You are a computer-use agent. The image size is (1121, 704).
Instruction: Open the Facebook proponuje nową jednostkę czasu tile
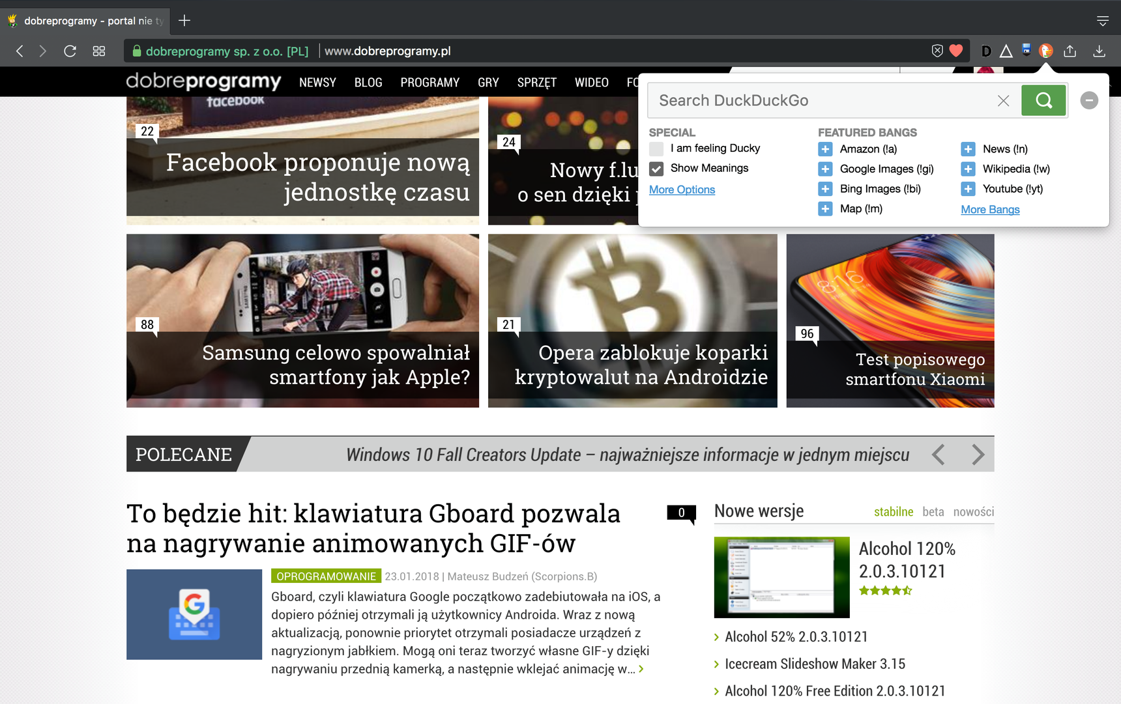tap(302, 161)
